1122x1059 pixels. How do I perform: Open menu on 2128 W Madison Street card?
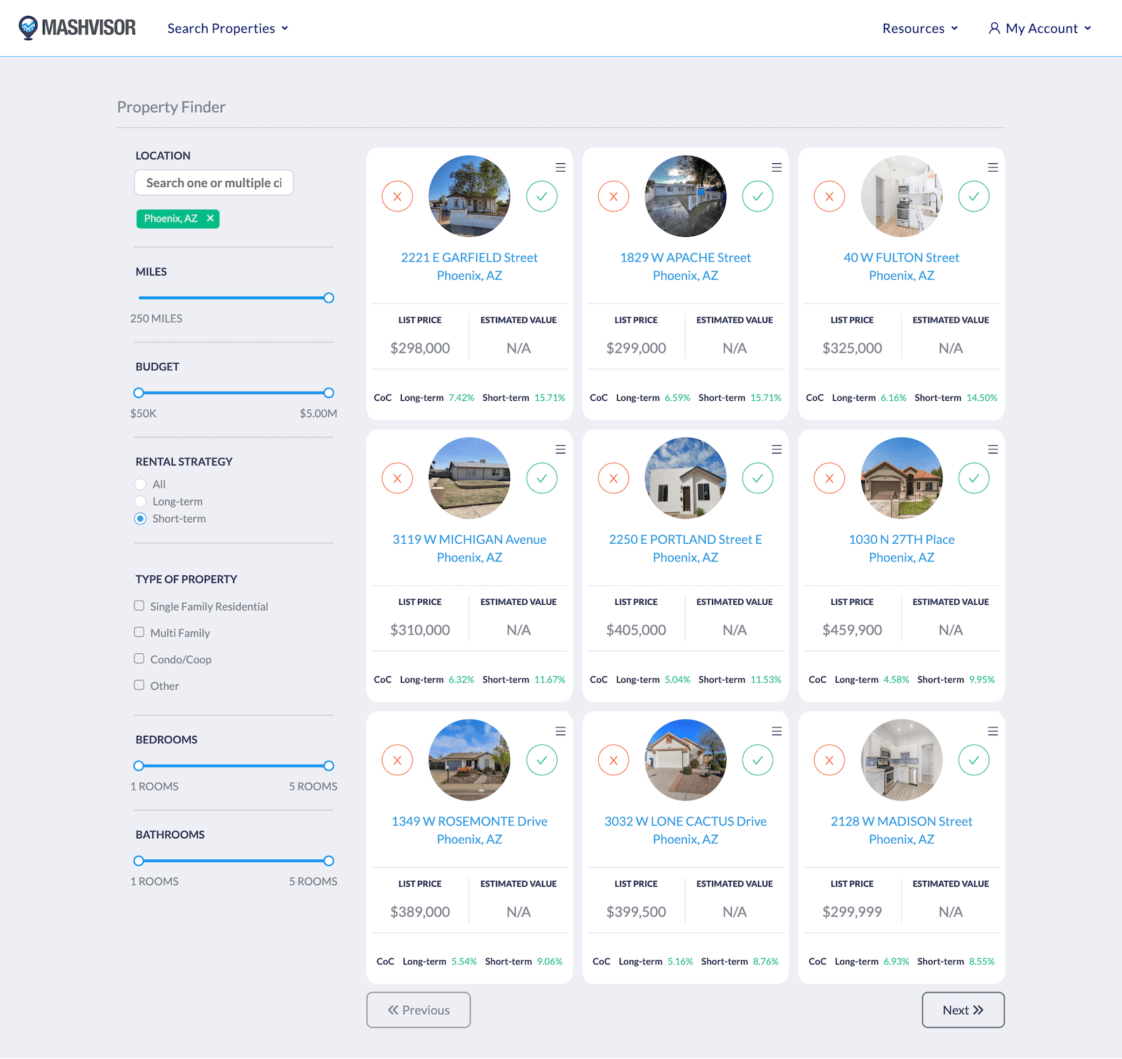point(993,731)
